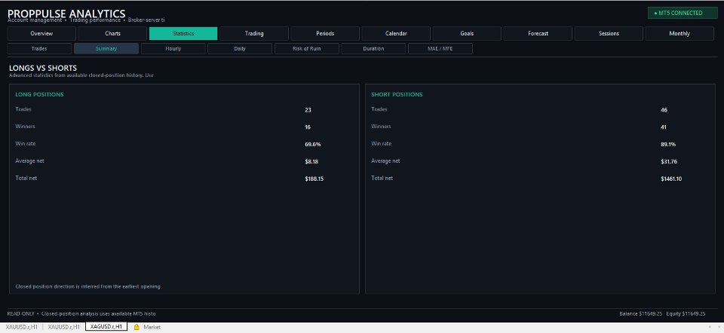Viewport: 724px width, 333px height.
Task: Switch to the XAGUSD.r,H1 chart tab
Action: click(x=106, y=327)
